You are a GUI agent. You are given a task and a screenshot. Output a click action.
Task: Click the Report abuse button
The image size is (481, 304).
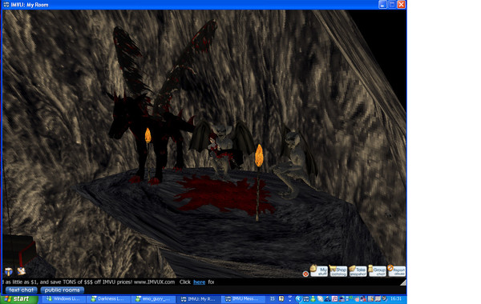(x=396, y=271)
